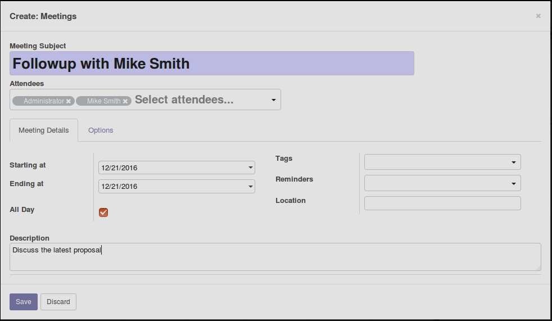Click the Location input field
Viewport: 552px width, 321px height.
point(442,203)
